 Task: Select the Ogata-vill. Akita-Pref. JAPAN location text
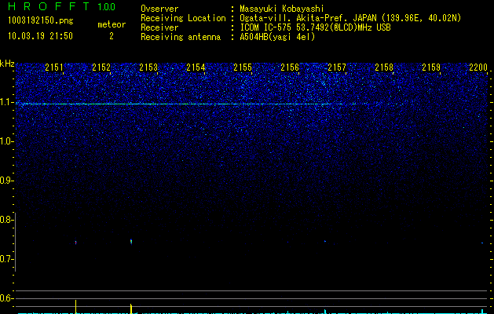pyautogui.click(x=350, y=18)
